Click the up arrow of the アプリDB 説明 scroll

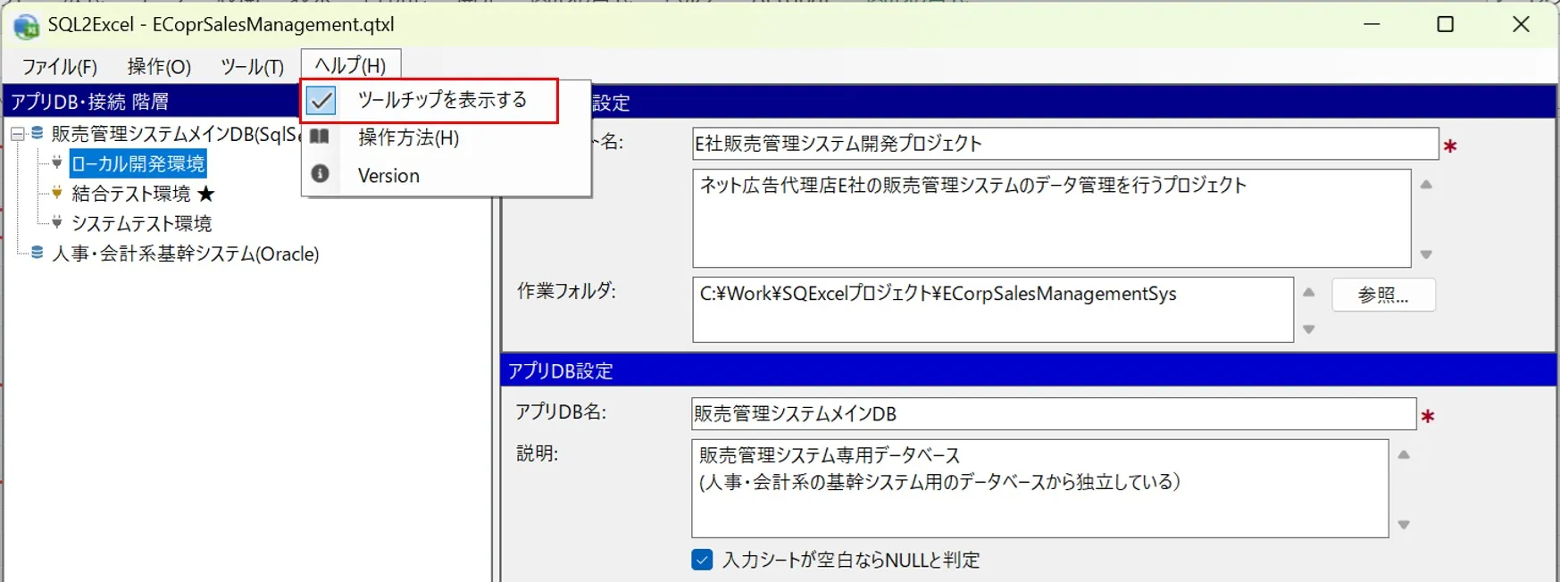click(1404, 454)
